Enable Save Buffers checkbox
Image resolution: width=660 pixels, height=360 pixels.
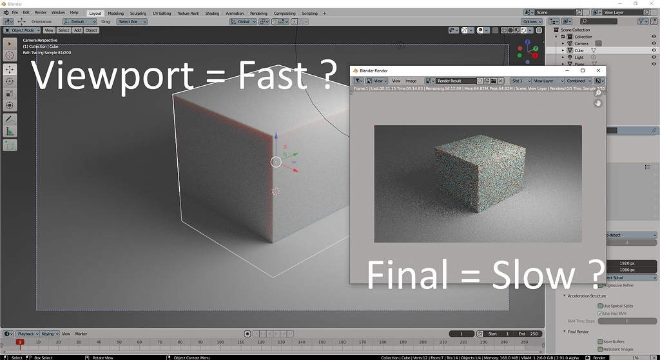(x=600, y=341)
